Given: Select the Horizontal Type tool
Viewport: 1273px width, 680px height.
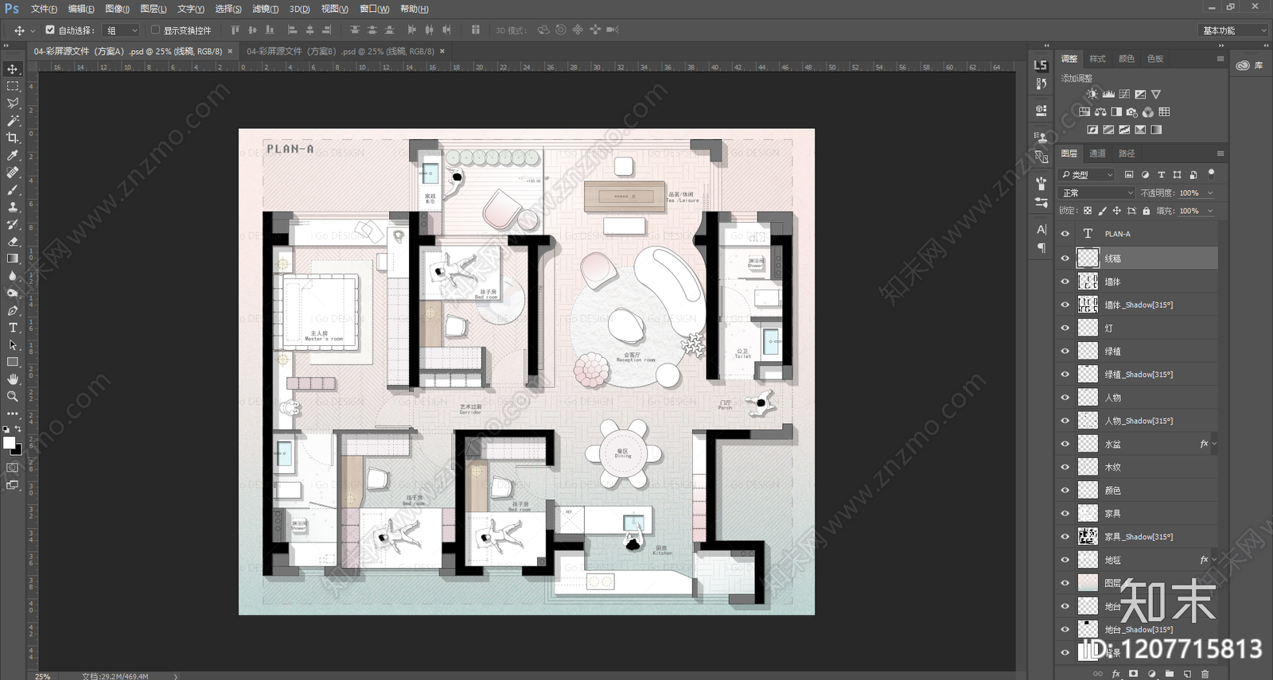Looking at the screenshot, I should point(13,328).
